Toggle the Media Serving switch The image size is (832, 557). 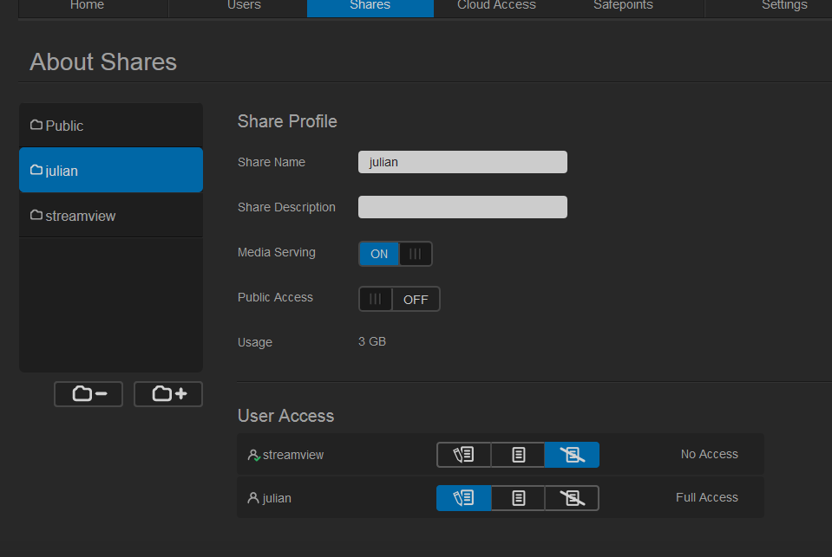tap(396, 254)
